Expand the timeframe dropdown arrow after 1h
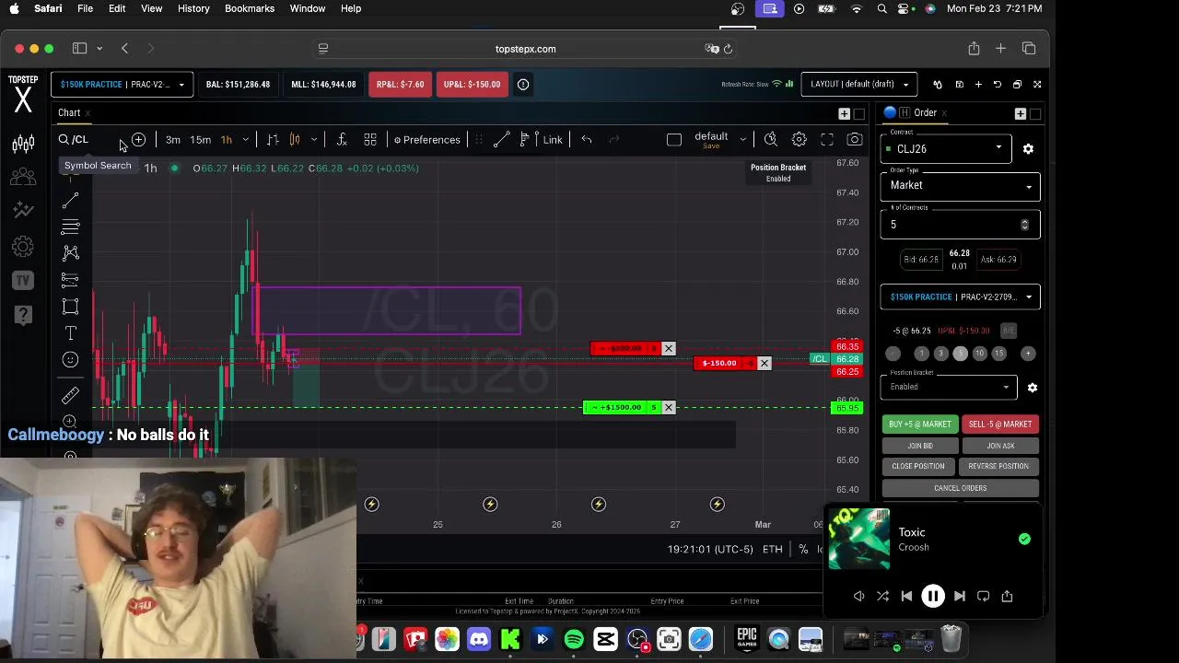The width and height of the screenshot is (1179, 663). (x=245, y=140)
